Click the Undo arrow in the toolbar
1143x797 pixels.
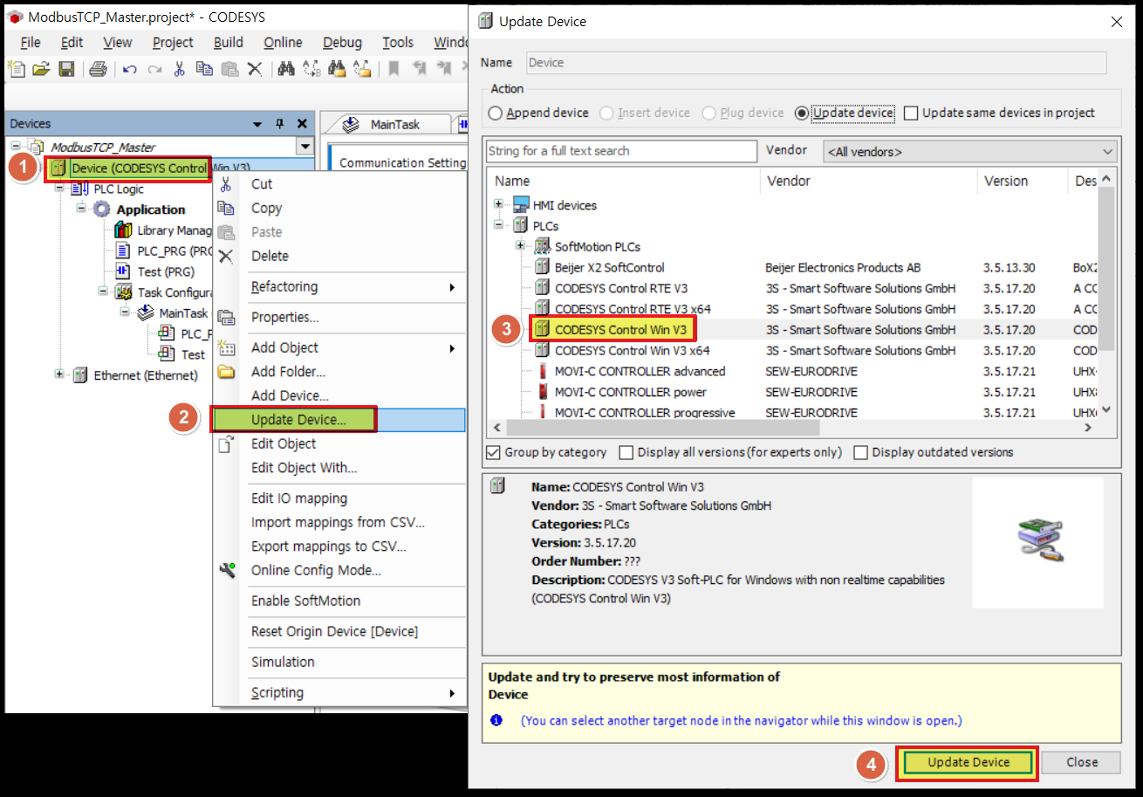[x=130, y=69]
